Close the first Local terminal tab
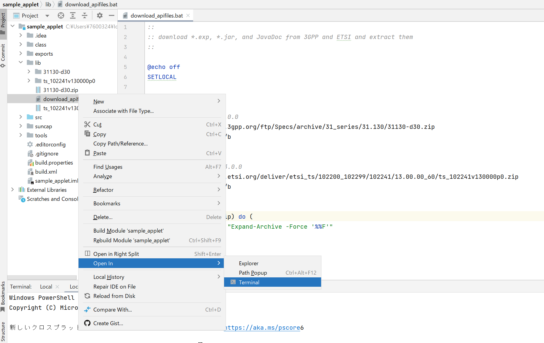The width and height of the screenshot is (544, 343). click(57, 287)
